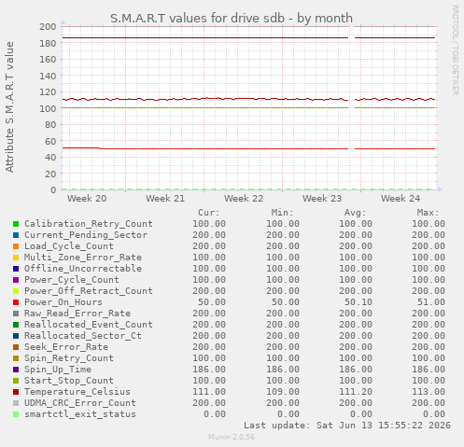
Task: Select the Offline_Uncorrectable legend label
Action: pos(83,269)
